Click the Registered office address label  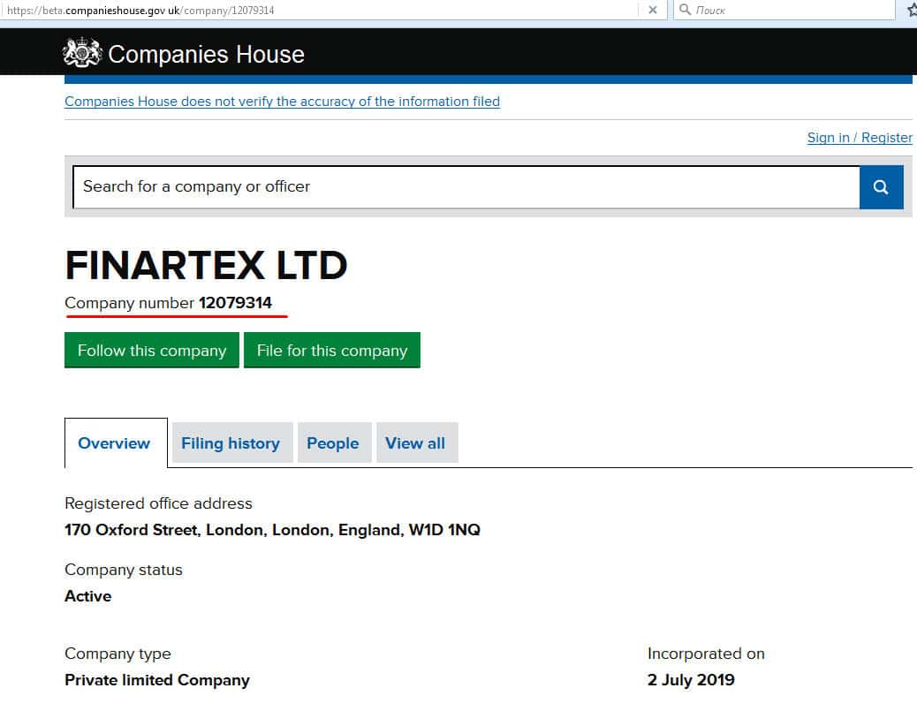click(158, 503)
